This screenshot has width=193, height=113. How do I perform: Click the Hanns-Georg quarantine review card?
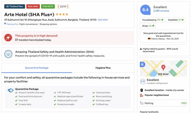[163, 36]
